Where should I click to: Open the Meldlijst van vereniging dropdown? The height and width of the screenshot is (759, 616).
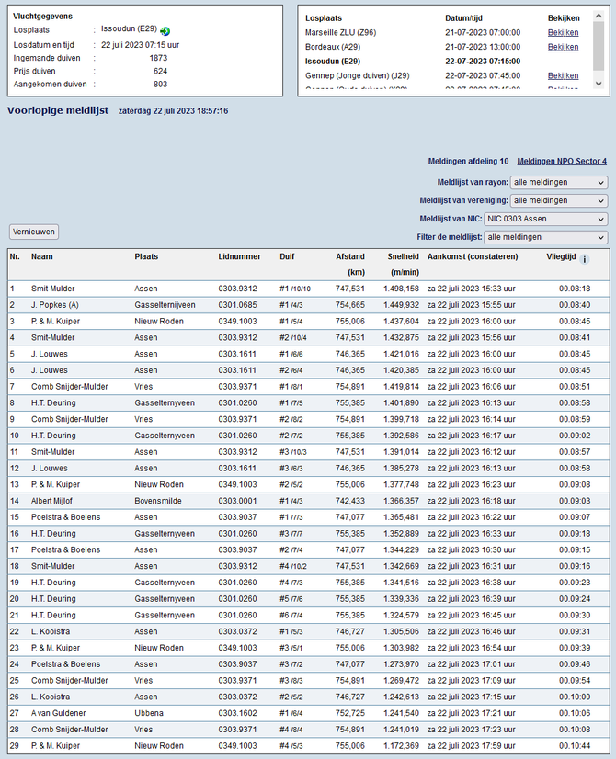[559, 201]
